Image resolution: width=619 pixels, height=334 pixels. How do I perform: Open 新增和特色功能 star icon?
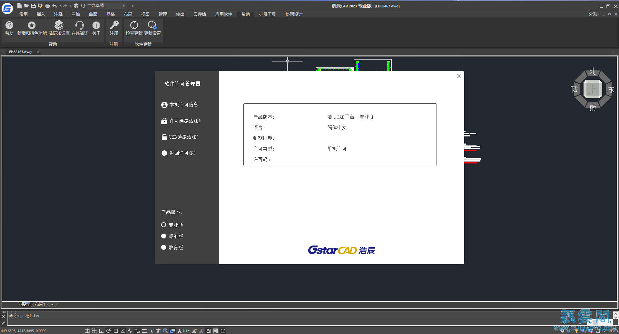[32, 28]
